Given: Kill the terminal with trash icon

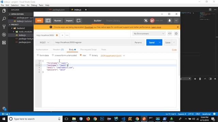Looking at the screenshot, I should click(200, 79).
